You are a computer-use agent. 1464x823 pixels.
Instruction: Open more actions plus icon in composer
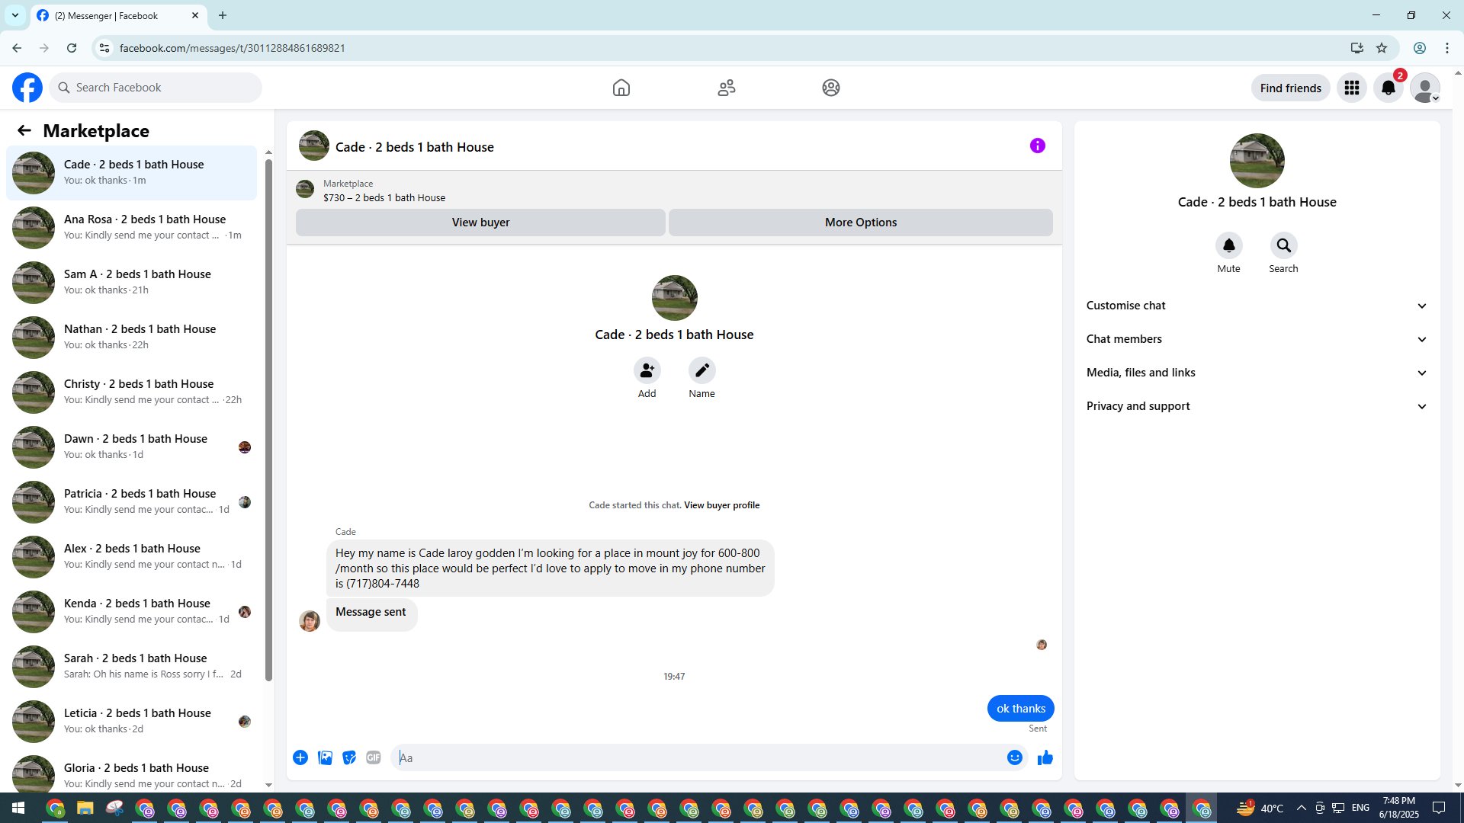pos(300,757)
